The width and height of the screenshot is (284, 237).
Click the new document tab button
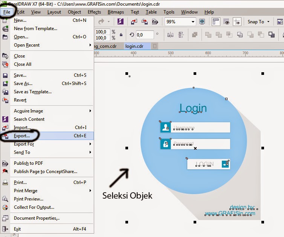pyautogui.click(x=155, y=46)
